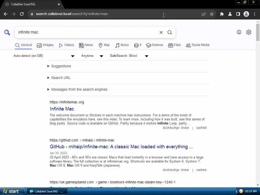The width and height of the screenshot is (260, 195).
Task: Open Chrome three-dot menu
Action: [x=254, y=14]
